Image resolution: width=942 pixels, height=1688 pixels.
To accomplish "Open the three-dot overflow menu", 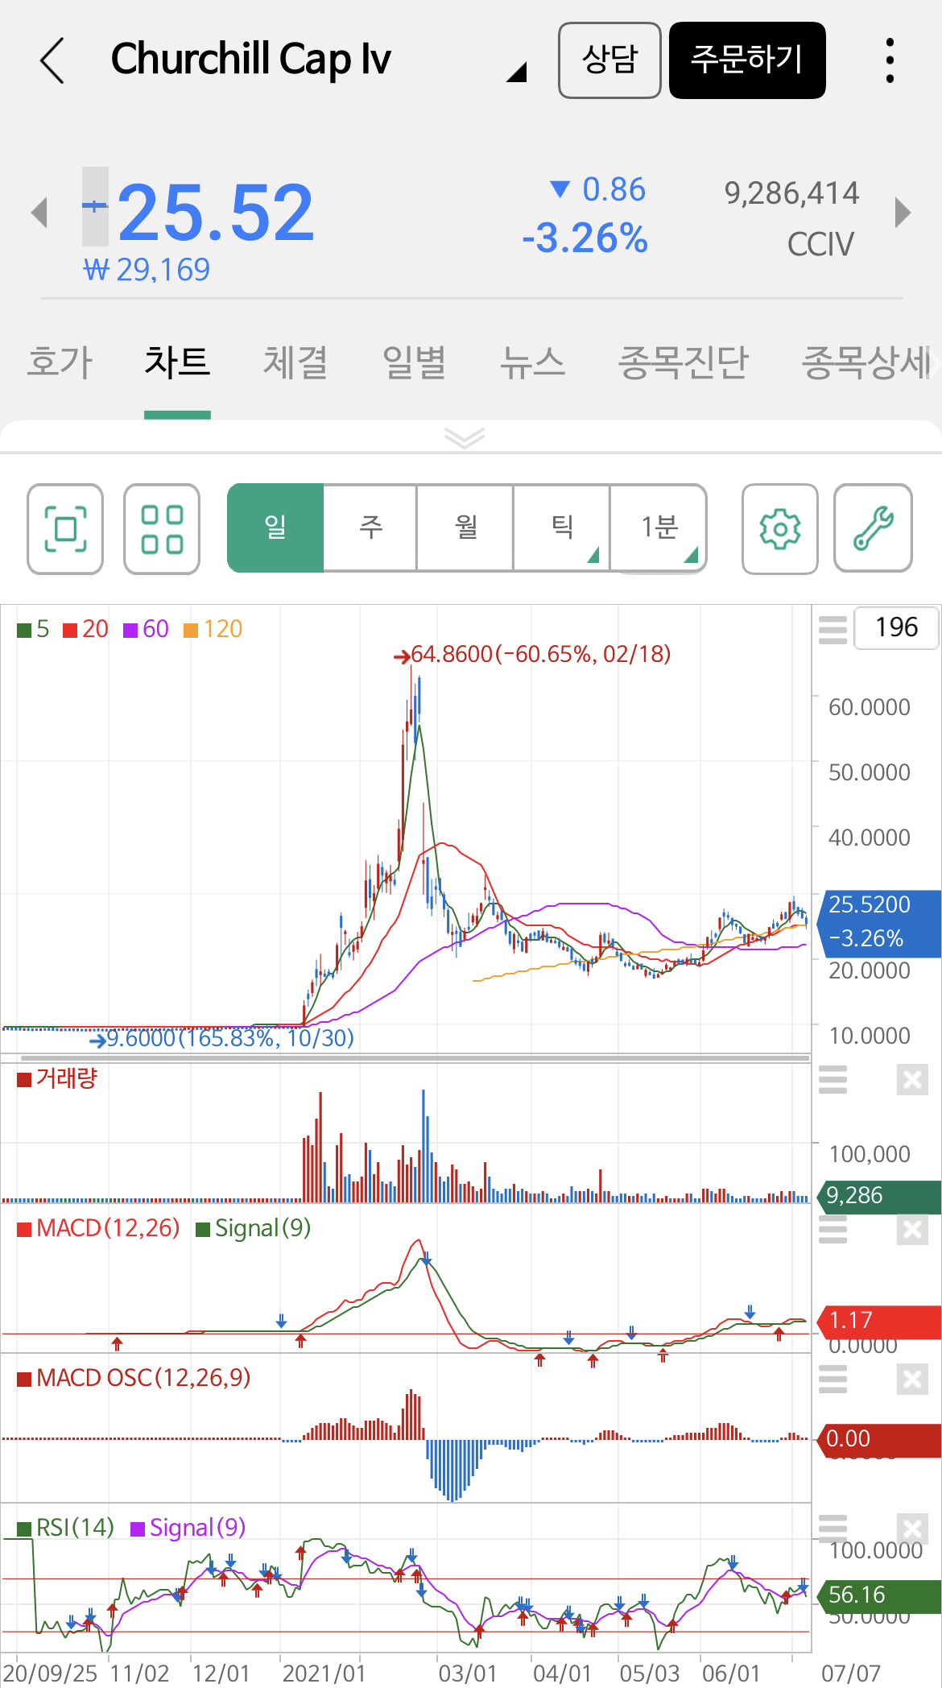I will point(890,60).
